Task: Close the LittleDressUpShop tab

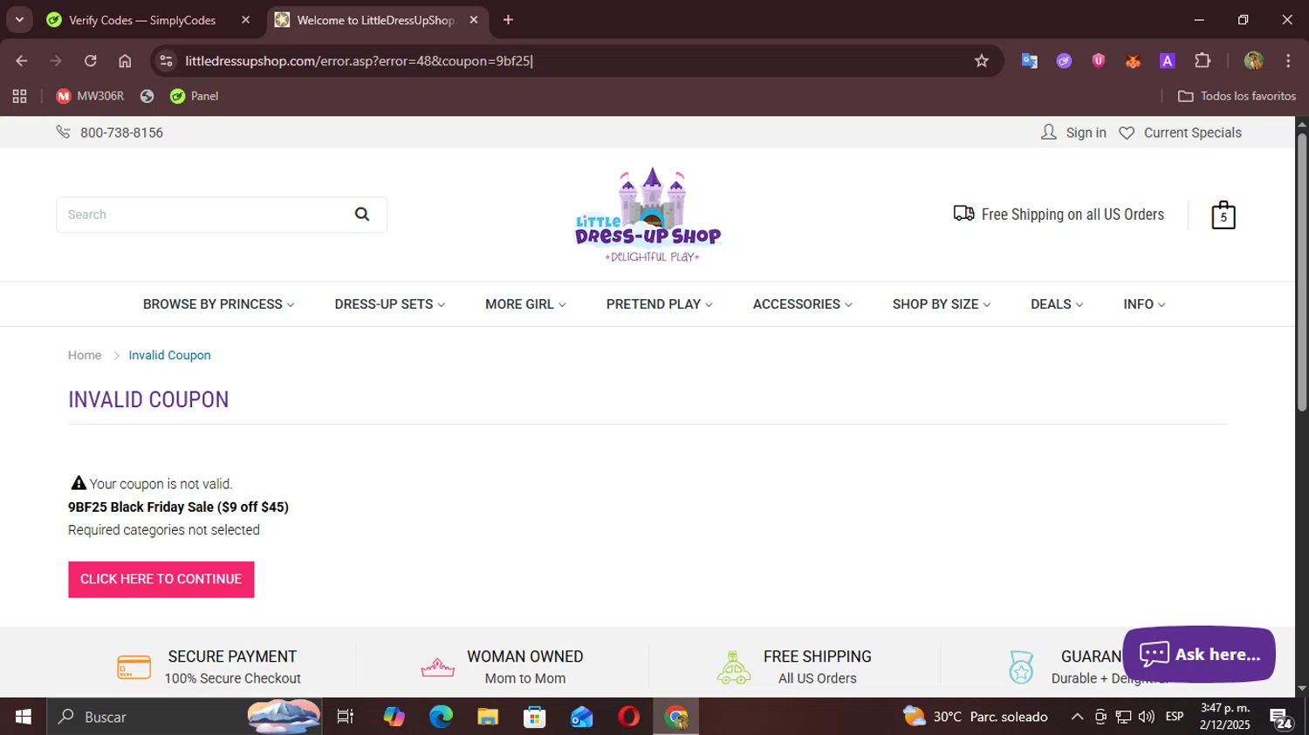Action: coord(474,19)
